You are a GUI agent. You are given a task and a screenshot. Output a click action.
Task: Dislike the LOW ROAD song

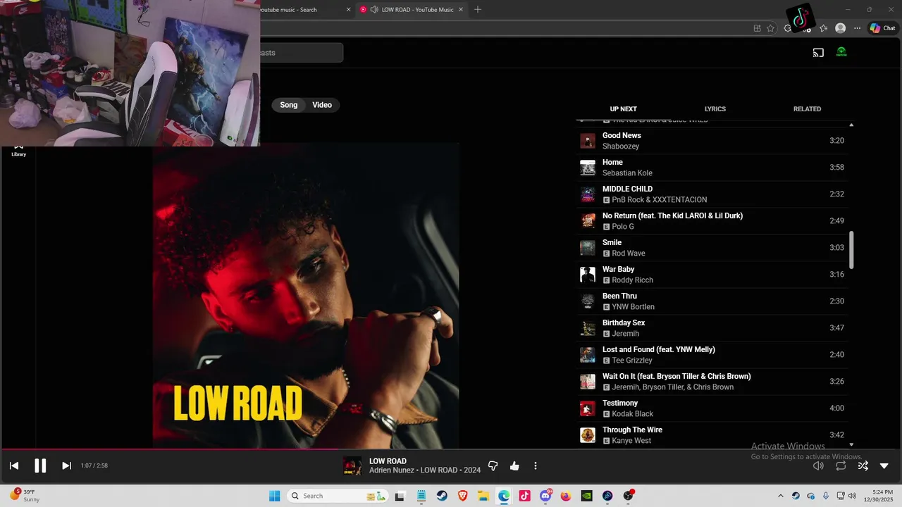493,465
